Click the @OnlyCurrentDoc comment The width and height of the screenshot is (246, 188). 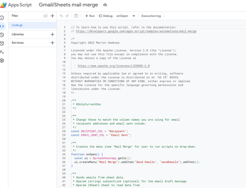click(x=89, y=104)
